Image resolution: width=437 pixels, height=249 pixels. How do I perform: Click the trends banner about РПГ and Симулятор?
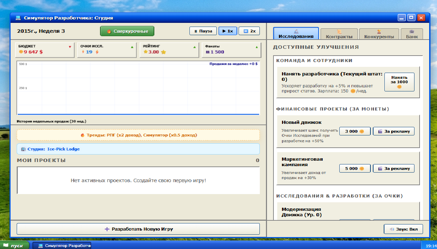tap(138, 135)
